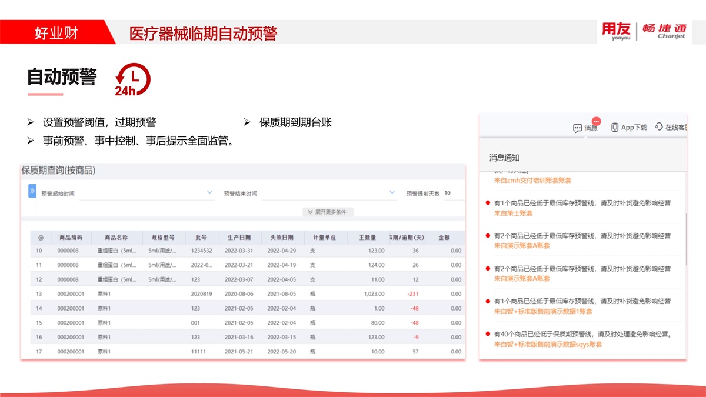Click the 生产日期 column header
Viewport: 706px width, 397px height.
coord(239,238)
